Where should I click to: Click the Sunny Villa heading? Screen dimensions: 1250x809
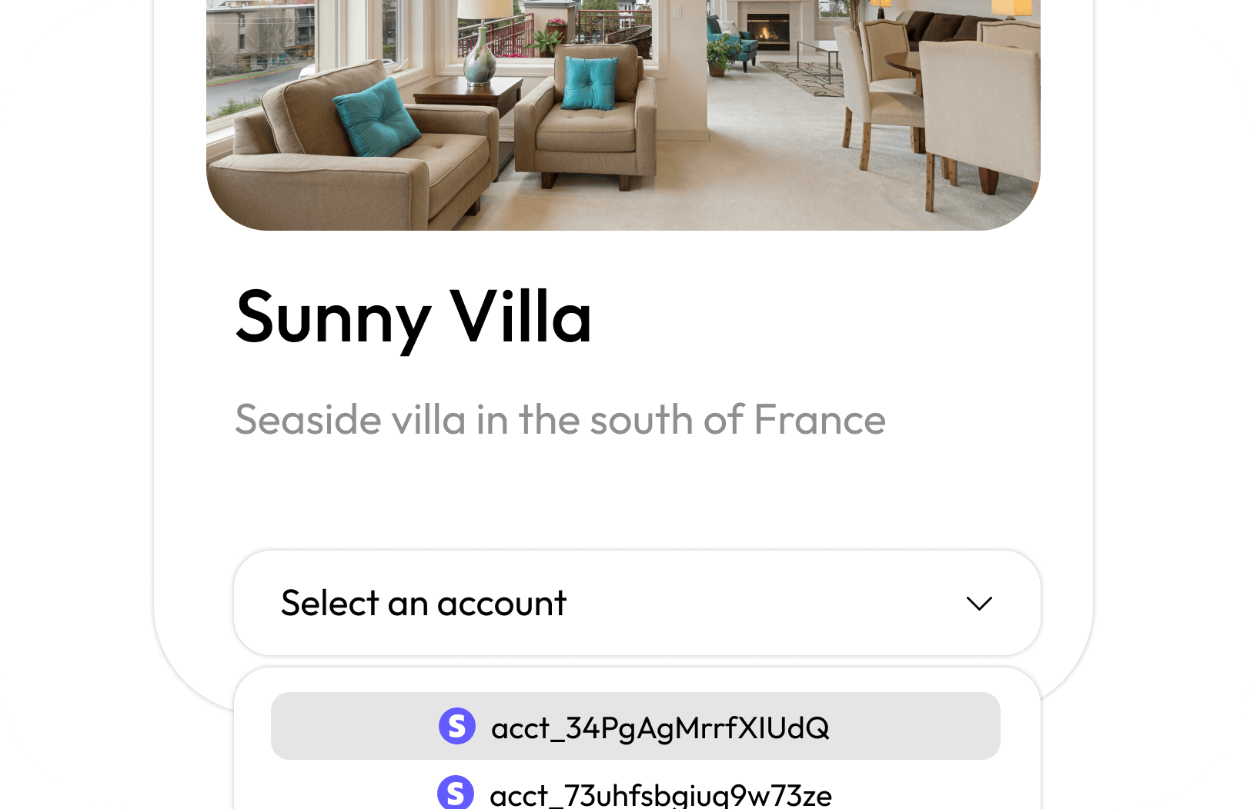[413, 317]
